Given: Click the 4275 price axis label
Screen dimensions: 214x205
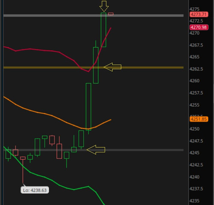Looking at the screenshot, I should pos(194,9).
